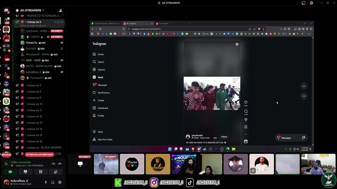Join the STREAM ON 2 voice channel

click(x=34, y=85)
